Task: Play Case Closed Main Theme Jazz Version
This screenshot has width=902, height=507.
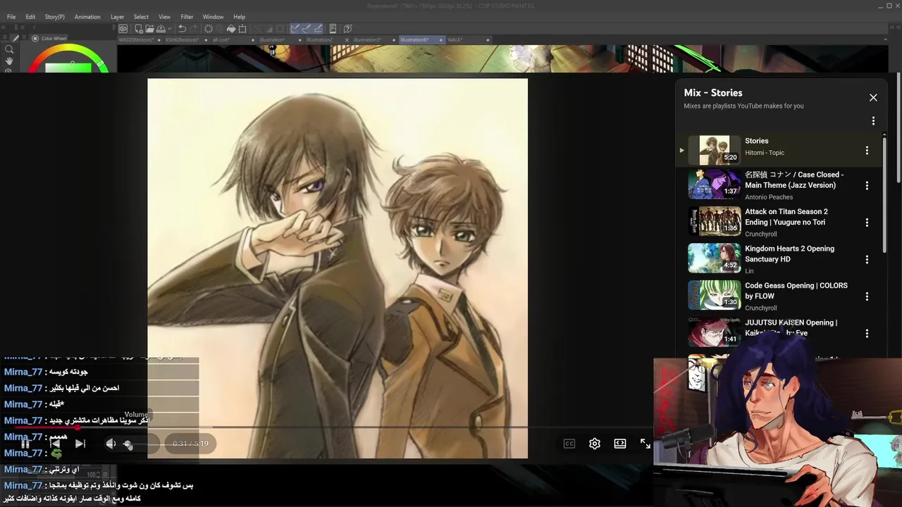Action: (794, 180)
